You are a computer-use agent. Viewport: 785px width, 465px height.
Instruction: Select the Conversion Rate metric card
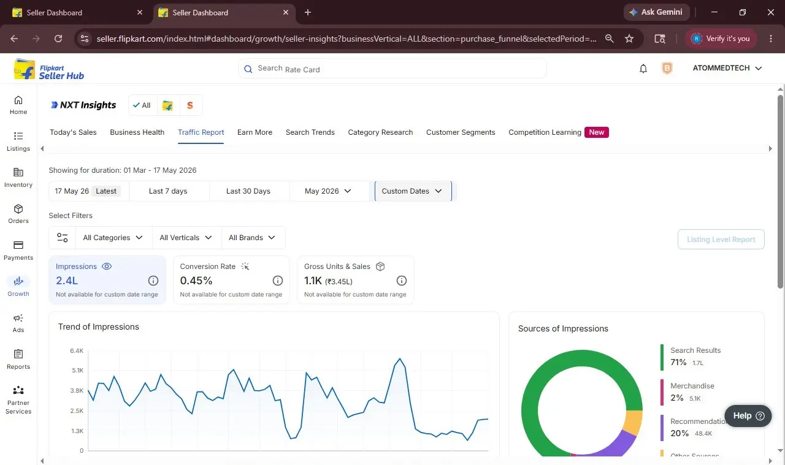tap(231, 280)
